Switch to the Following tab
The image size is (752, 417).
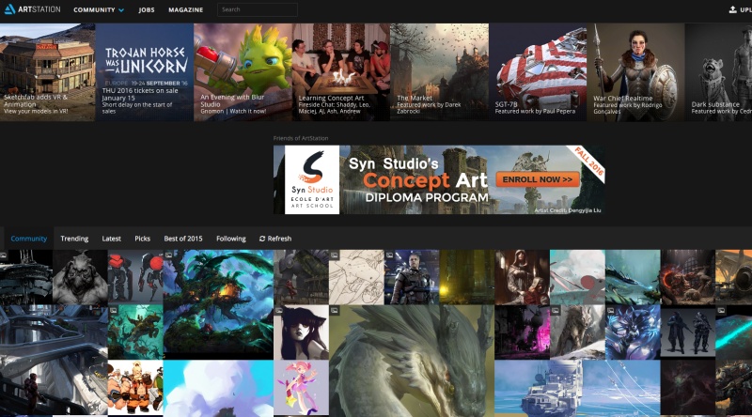tap(231, 239)
